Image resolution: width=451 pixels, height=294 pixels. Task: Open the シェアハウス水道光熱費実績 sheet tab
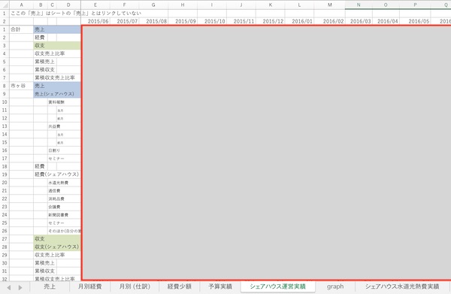point(402,286)
